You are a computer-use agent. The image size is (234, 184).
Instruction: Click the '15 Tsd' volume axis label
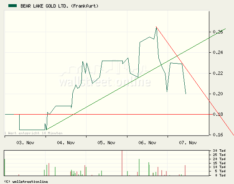point(219,163)
